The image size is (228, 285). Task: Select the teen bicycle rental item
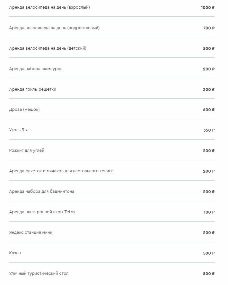click(x=54, y=28)
